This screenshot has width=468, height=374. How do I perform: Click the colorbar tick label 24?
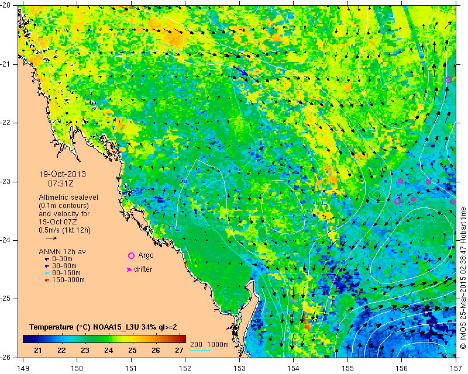[x=109, y=350]
